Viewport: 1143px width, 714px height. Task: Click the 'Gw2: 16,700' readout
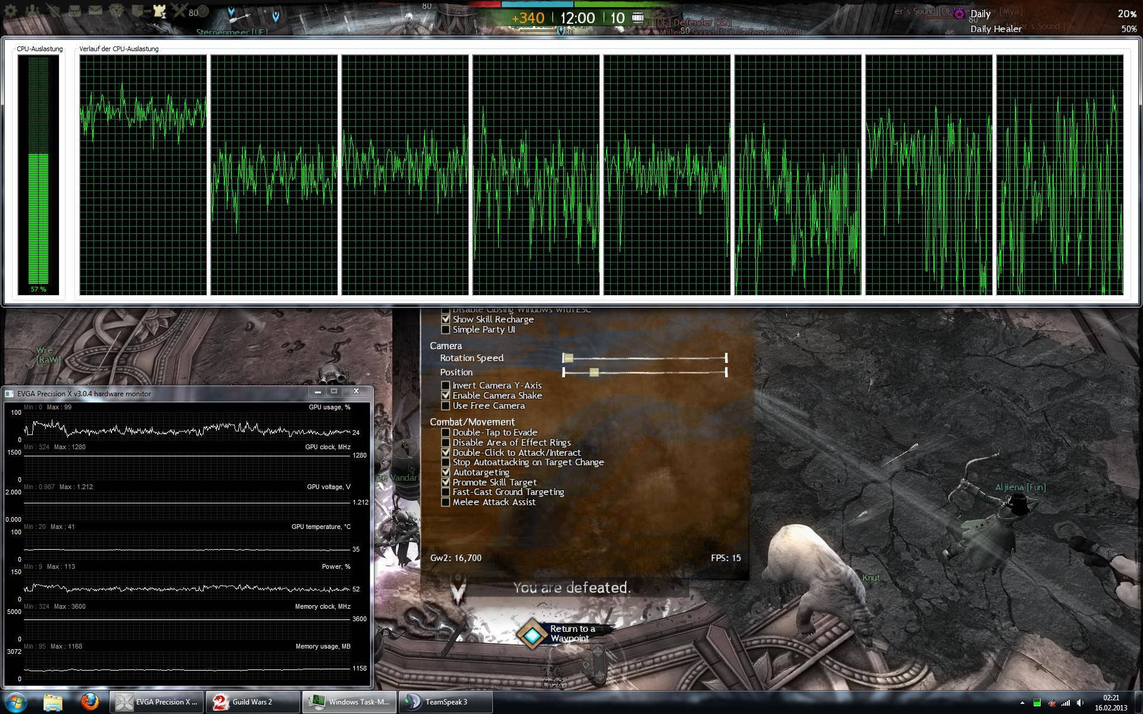pos(456,558)
